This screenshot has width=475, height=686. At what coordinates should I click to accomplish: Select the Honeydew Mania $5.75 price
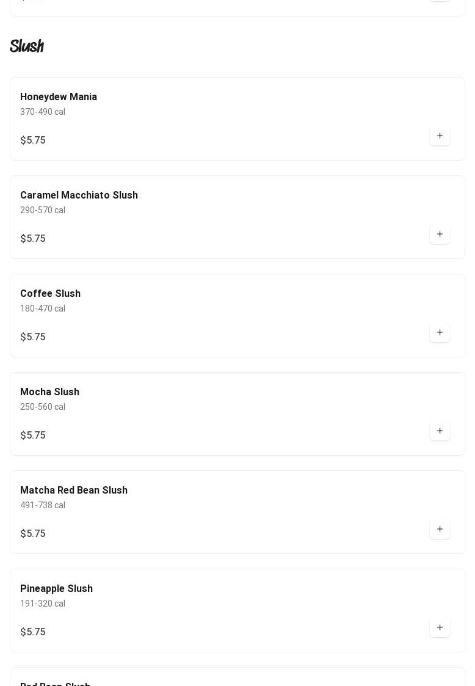(33, 140)
